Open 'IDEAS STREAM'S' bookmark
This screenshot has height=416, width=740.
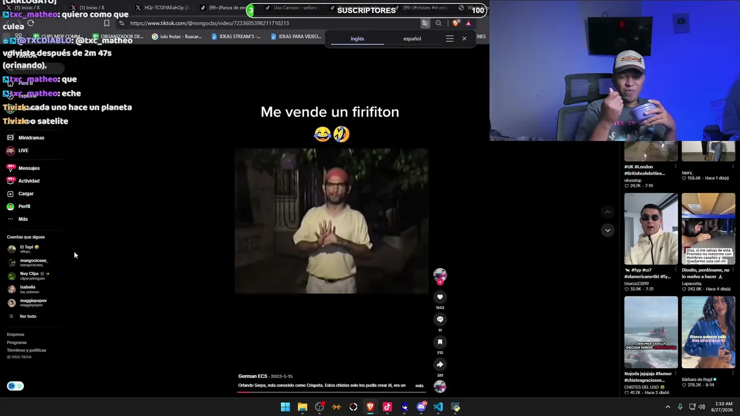(236, 36)
